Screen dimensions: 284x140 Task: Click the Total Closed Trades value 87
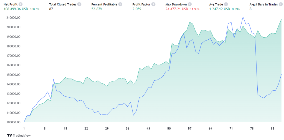click(x=51, y=9)
